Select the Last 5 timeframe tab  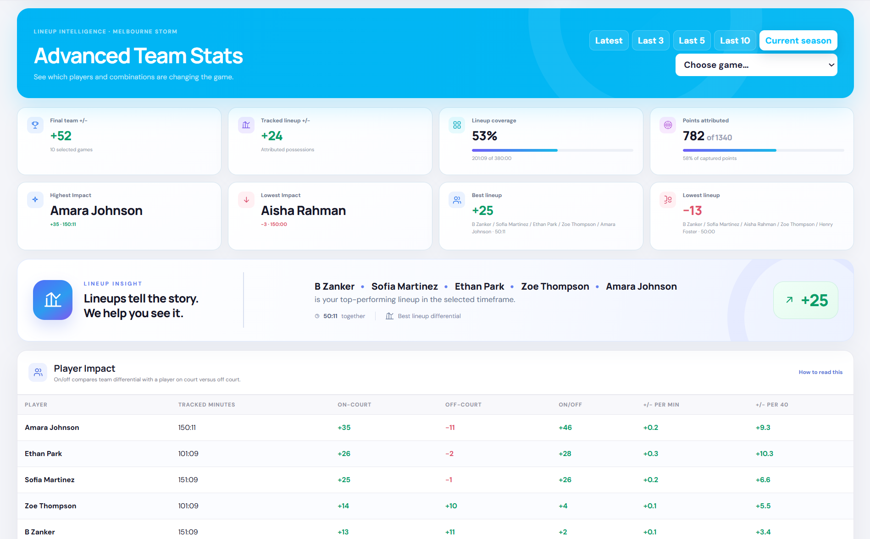(x=692, y=40)
